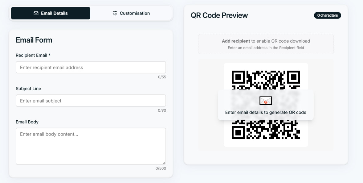The height and width of the screenshot is (183, 363).
Task: Click the Email Body text area
Action: click(x=91, y=145)
